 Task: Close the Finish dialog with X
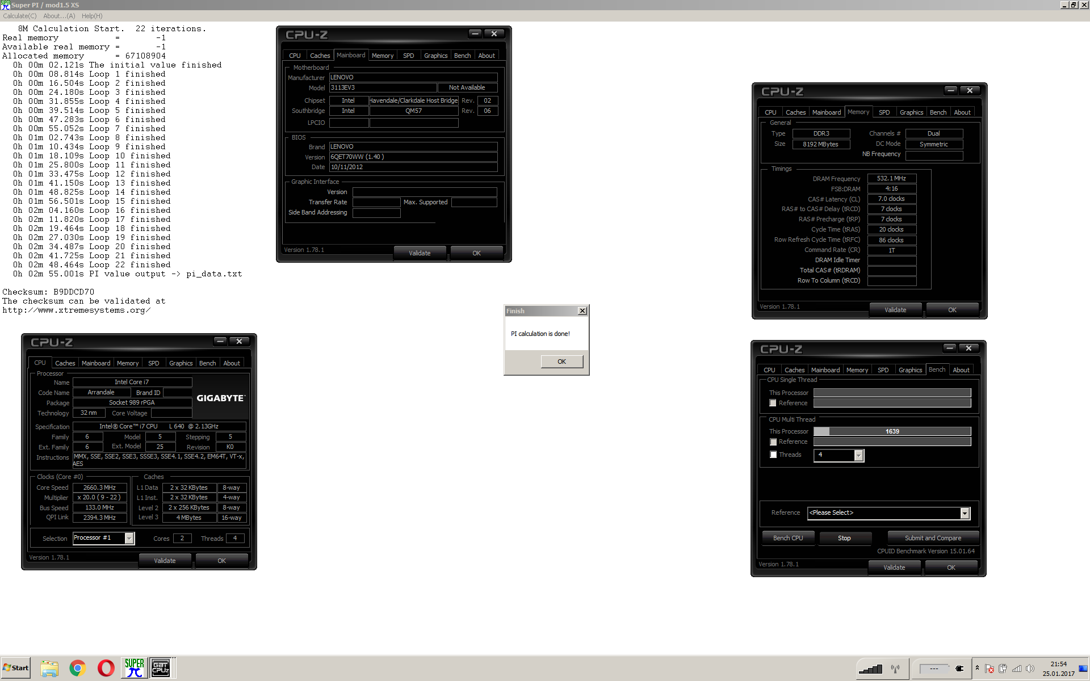point(582,311)
